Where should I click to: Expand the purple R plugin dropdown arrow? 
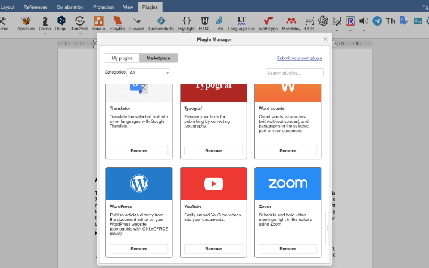coord(350,30)
